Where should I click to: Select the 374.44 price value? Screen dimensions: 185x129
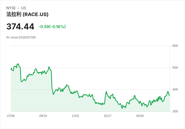click(x=20, y=26)
